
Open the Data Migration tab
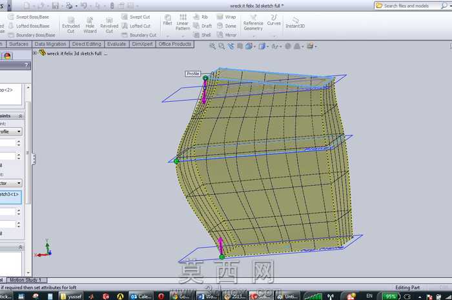point(50,44)
